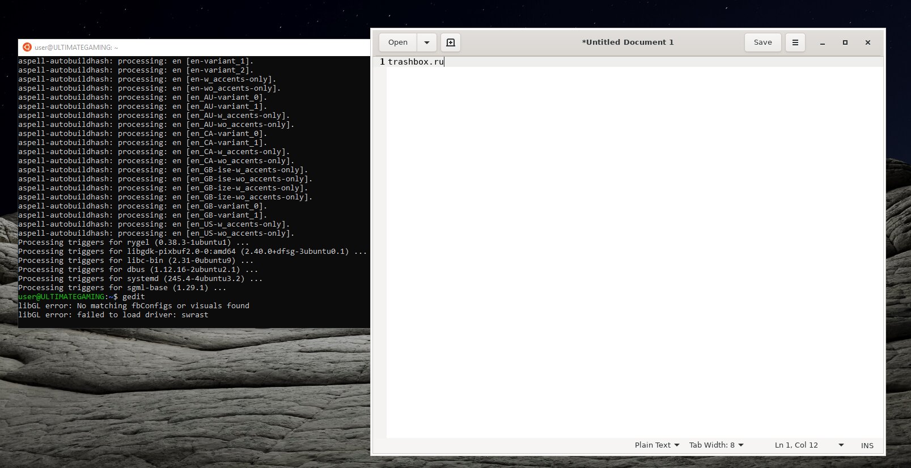
Task: Click the [en_GB-ize-wo_accents-only] terminal line
Action: 166,197
